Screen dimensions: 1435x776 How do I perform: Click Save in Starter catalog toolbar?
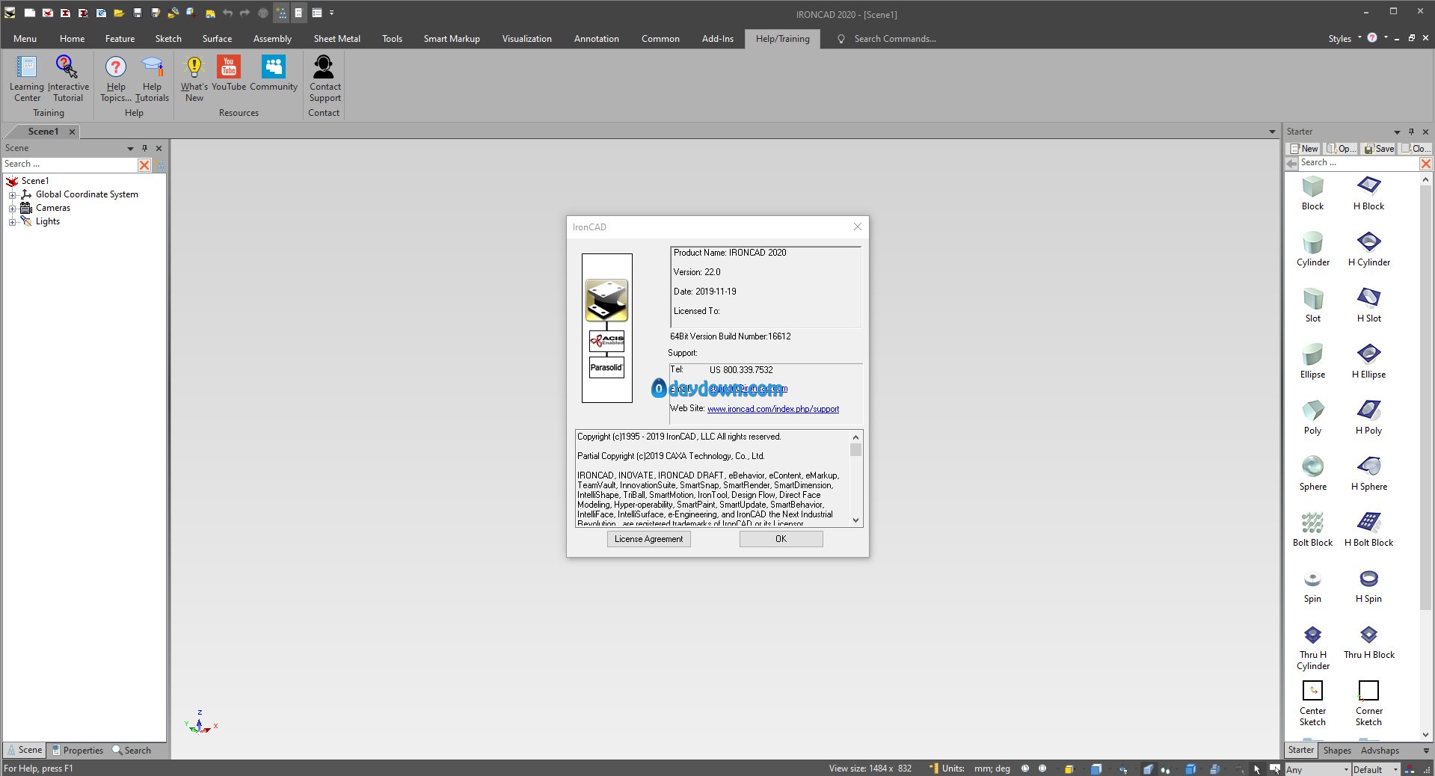click(x=1379, y=149)
